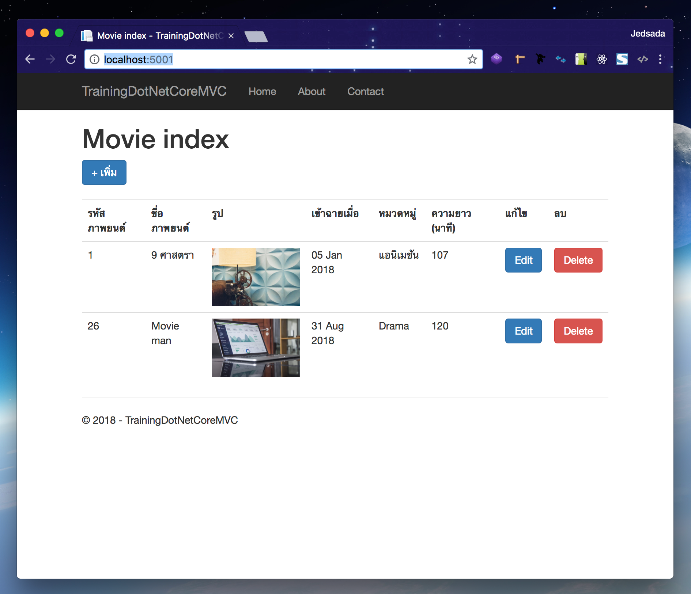Screen dimensions: 691x594
Task: Click the Bootstrap extension icon
Action: [496, 59]
